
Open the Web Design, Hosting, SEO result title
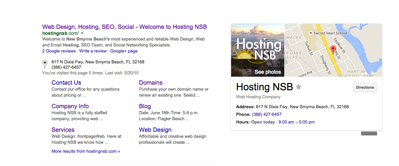click(x=124, y=27)
